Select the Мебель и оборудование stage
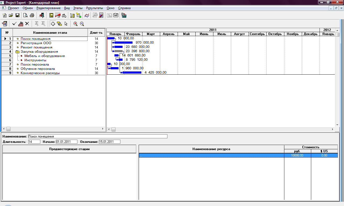 pyautogui.click(x=44, y=56)
